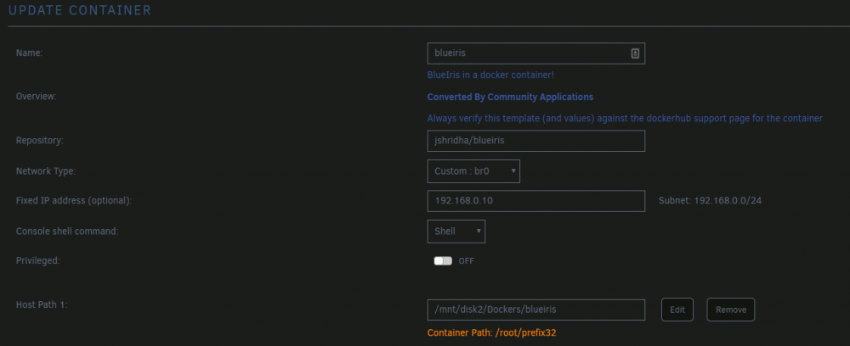Click the icon inside the Name field
The image size is (850, 346).
(x=635, y=53)
